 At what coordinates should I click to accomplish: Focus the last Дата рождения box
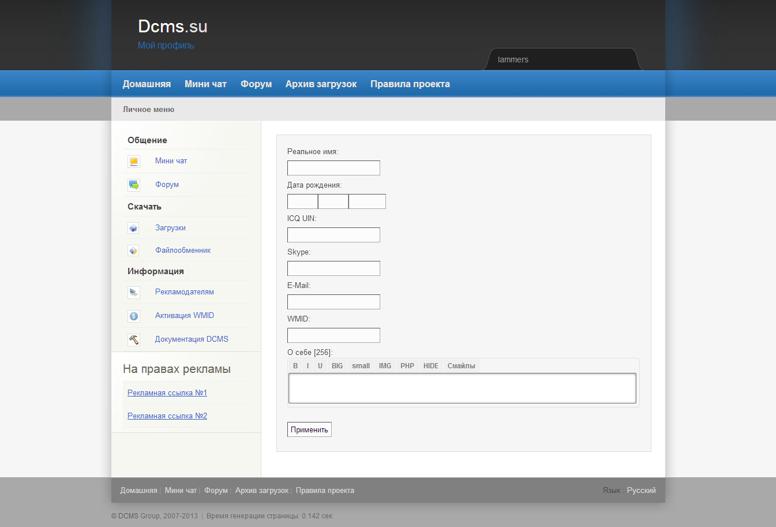367,201
